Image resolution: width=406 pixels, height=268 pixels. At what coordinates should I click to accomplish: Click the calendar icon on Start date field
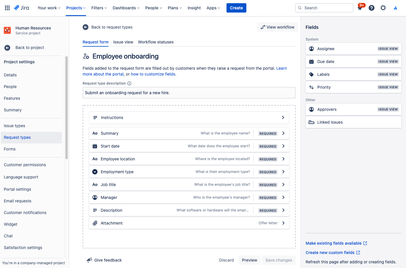(x=95, y=146)
